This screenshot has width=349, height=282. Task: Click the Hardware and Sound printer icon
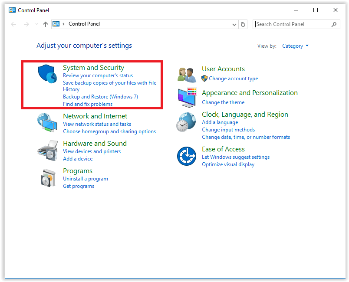pyautogui.click(x=47, y=151)
